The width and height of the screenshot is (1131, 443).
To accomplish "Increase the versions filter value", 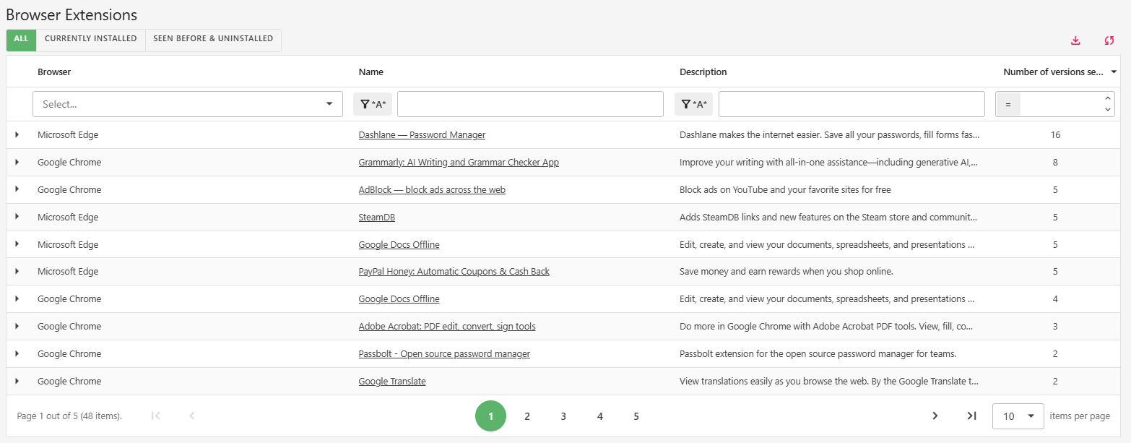I will pyautogui.click(x=1108, y=98).
